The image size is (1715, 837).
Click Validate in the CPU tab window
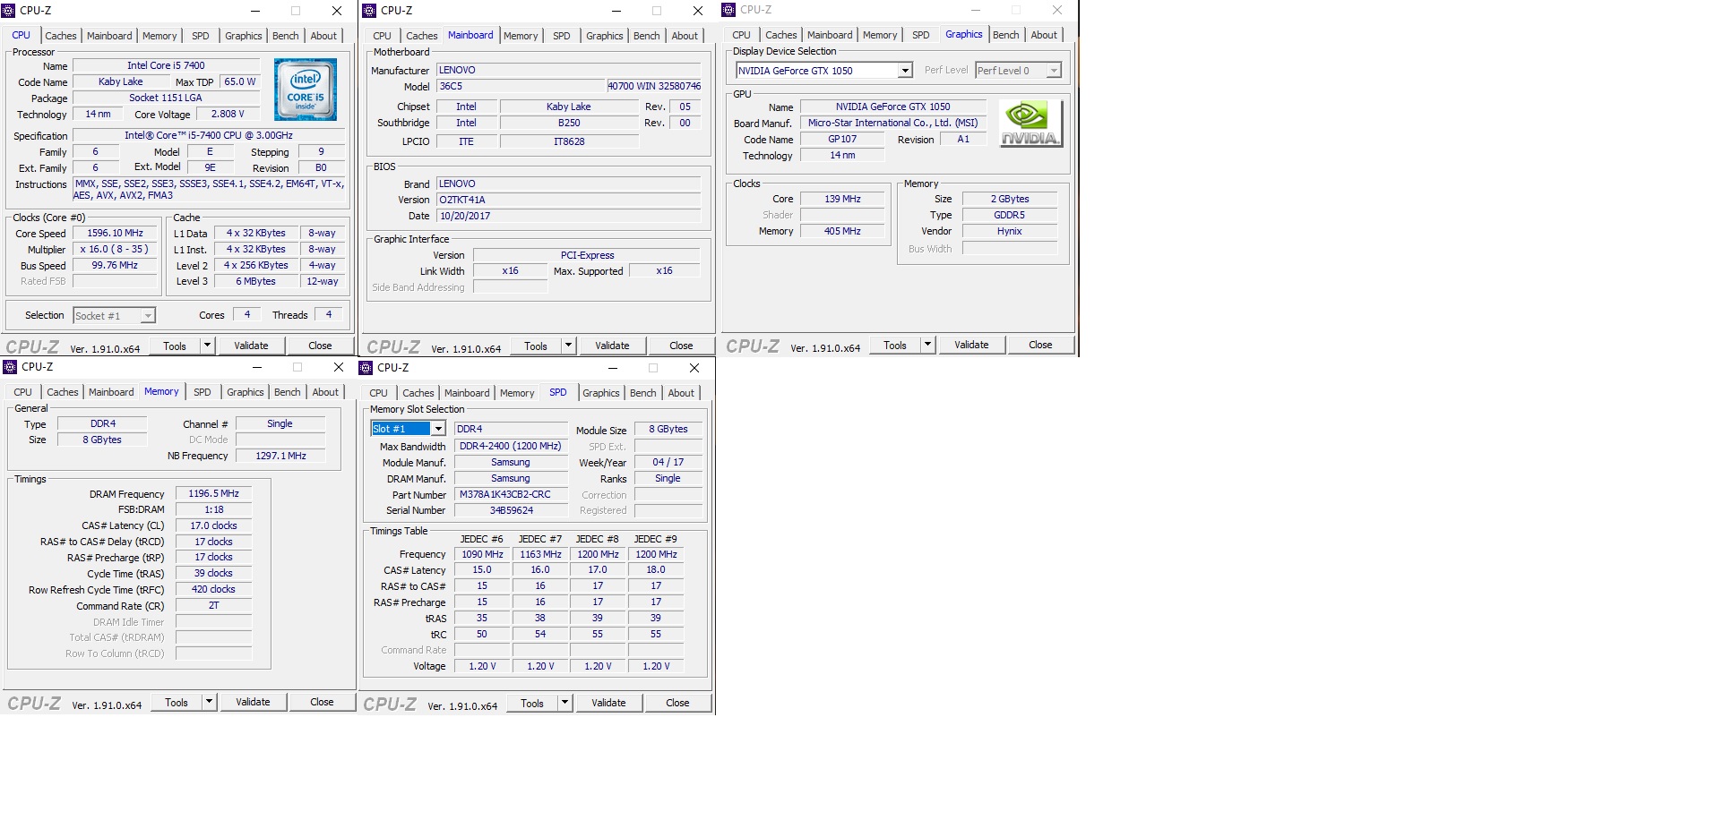coord(251,346)
